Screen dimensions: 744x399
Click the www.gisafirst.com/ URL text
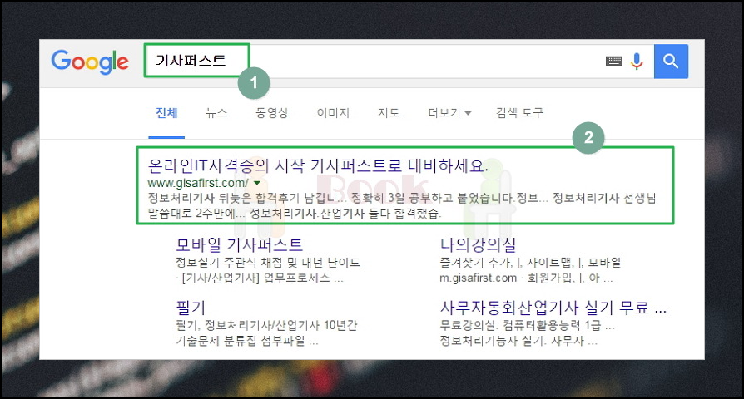198,183
